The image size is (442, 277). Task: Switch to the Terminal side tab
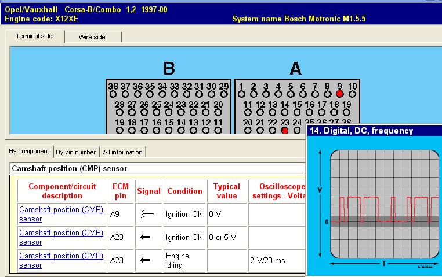coord(34,36)
